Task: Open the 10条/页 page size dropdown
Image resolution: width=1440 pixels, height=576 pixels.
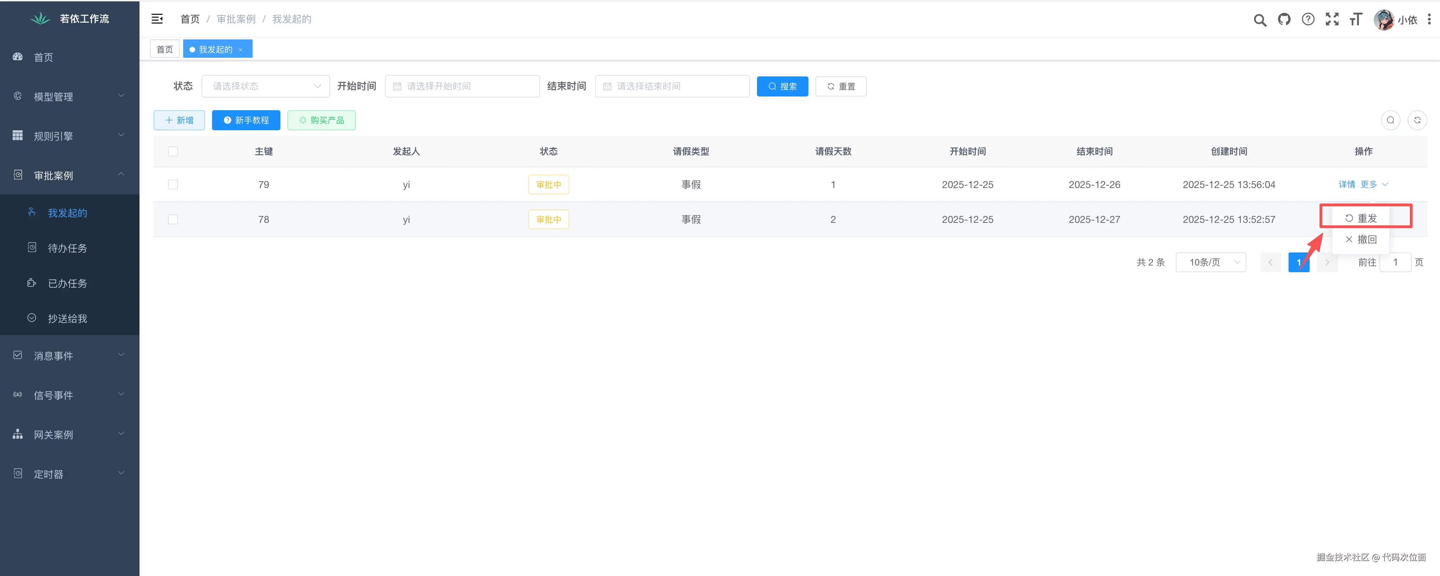Action: point(1211,262)
